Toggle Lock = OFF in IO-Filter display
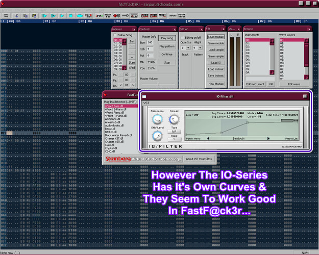This screenshot has width=319, height=255. pos(192,115)
